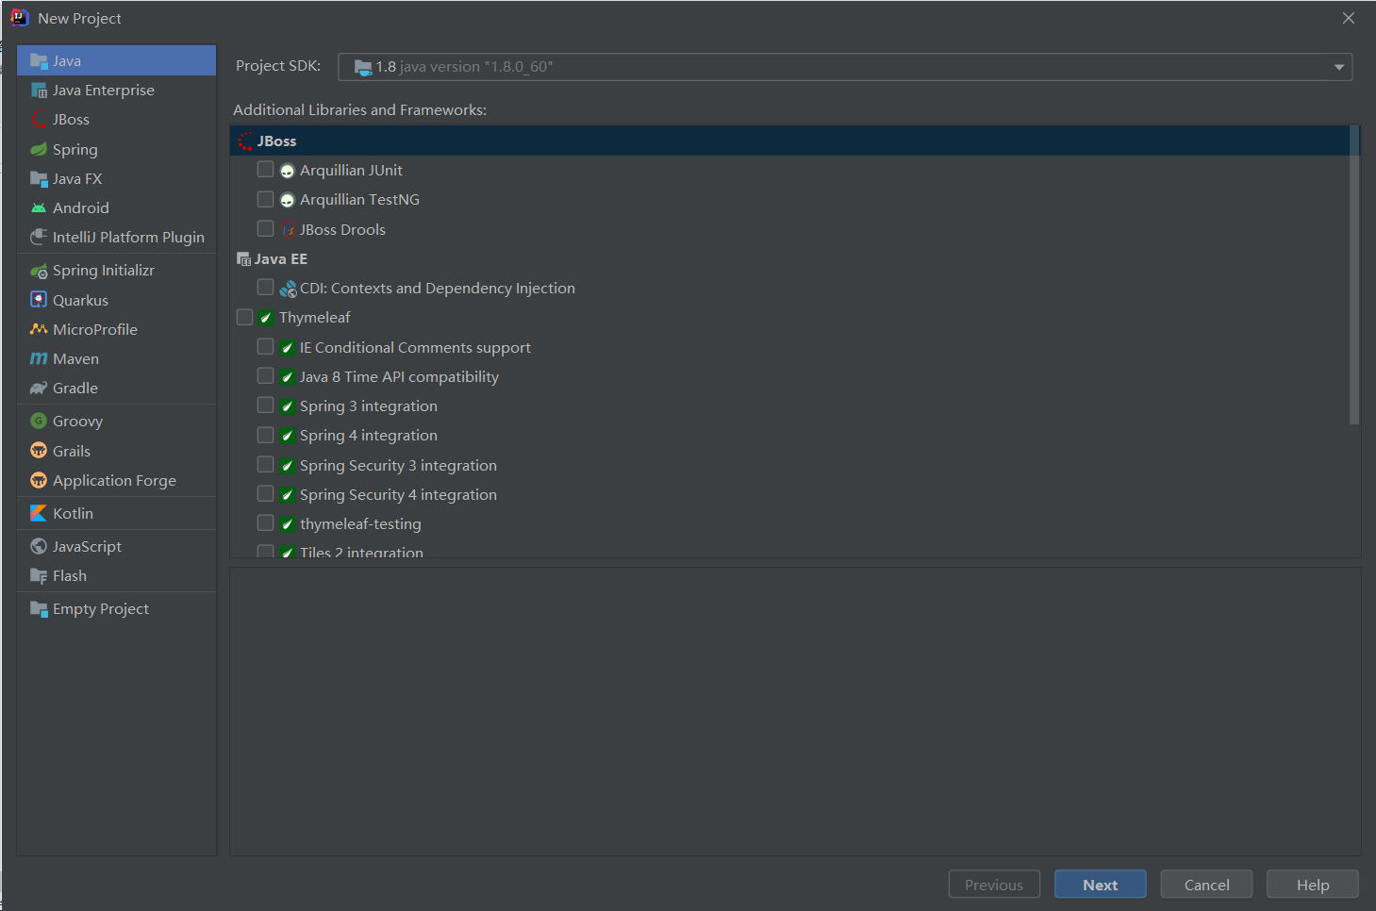Pick the JBoss icon in the project type sidebar
This screenshot has height=911, width=1376.
(39, 120)
